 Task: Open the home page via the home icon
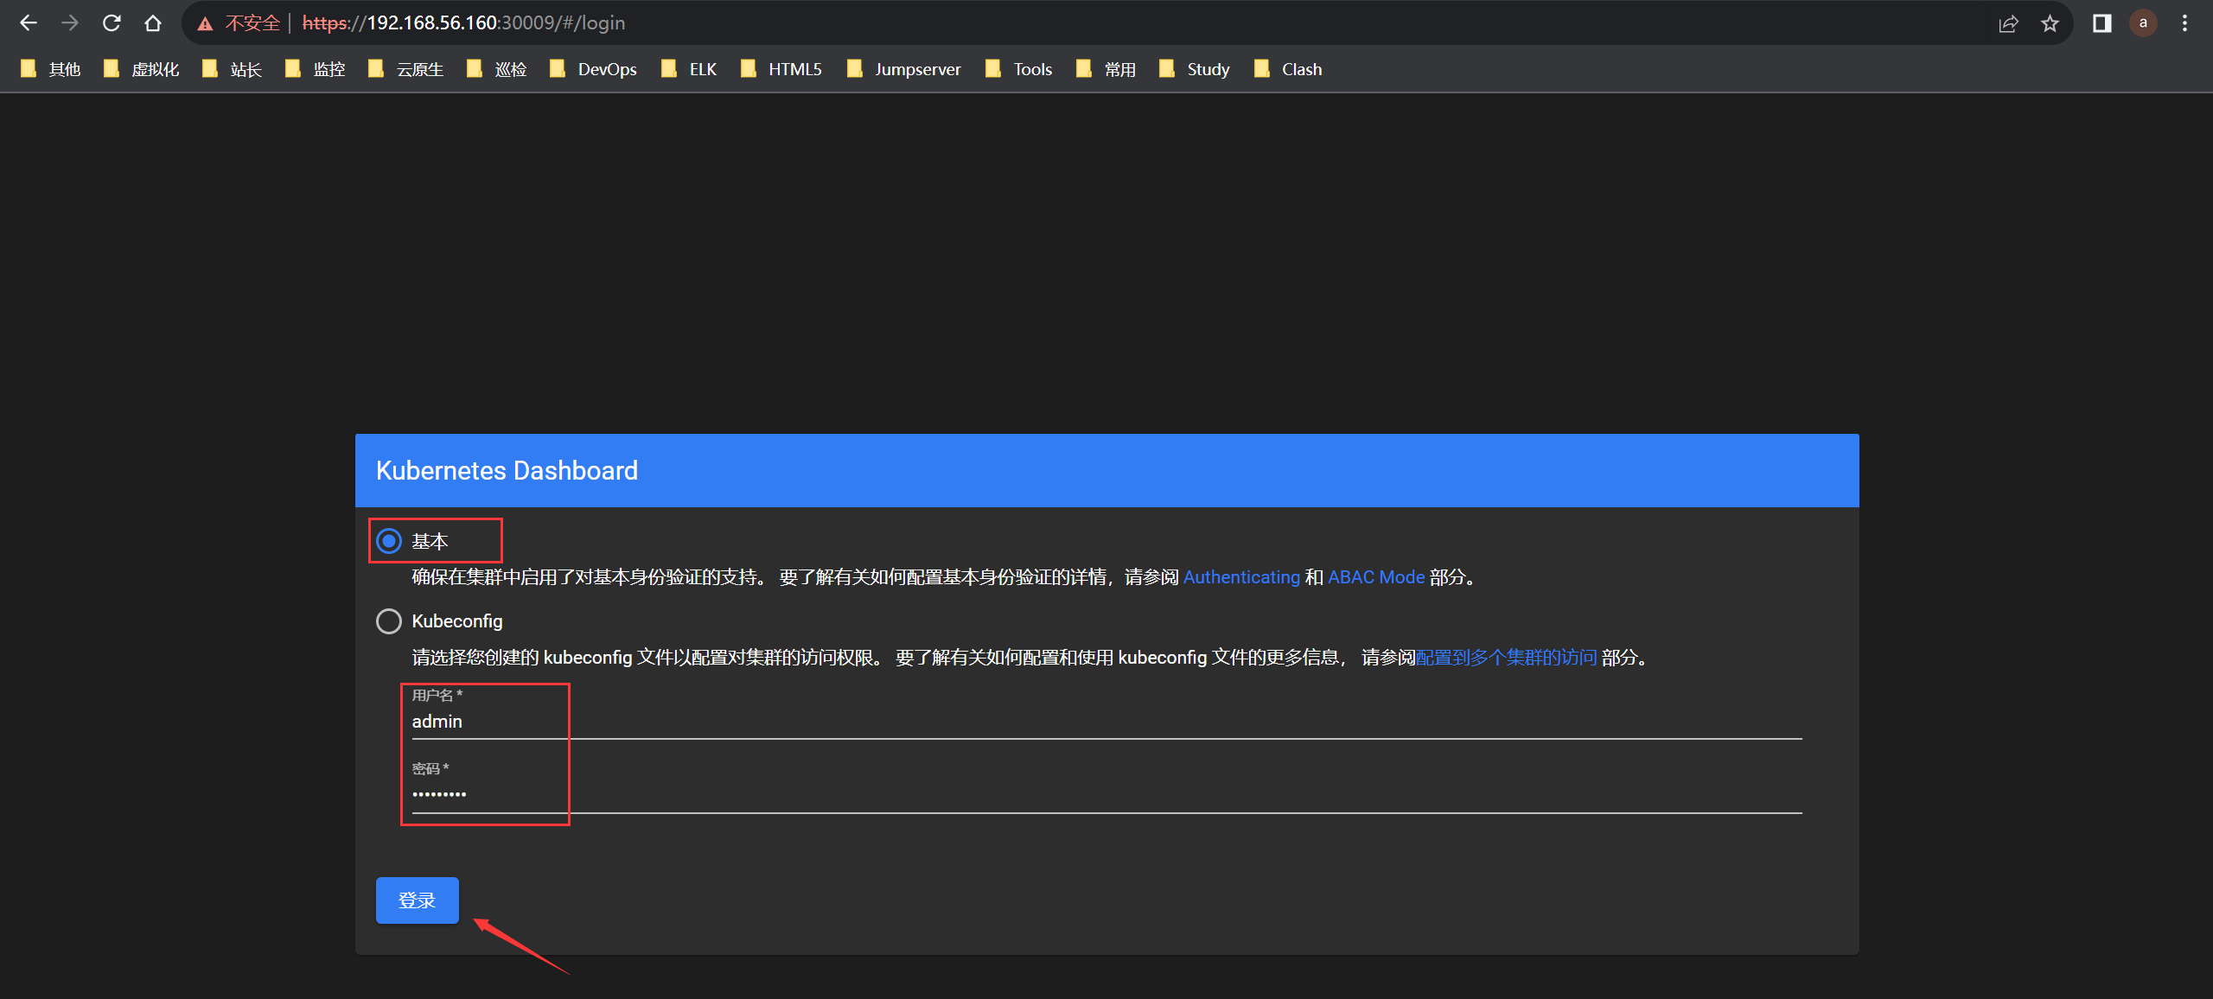click(x=153, y=23)
